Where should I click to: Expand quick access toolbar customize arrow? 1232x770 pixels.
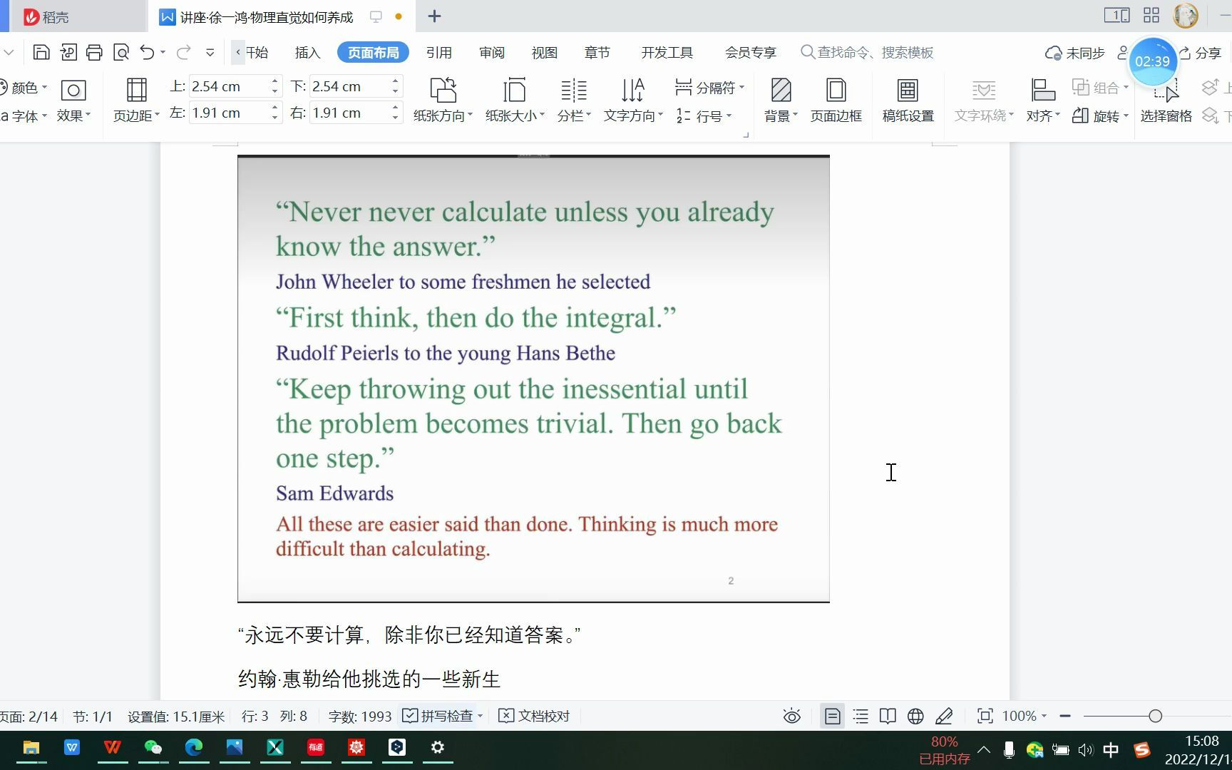(210, 52)
